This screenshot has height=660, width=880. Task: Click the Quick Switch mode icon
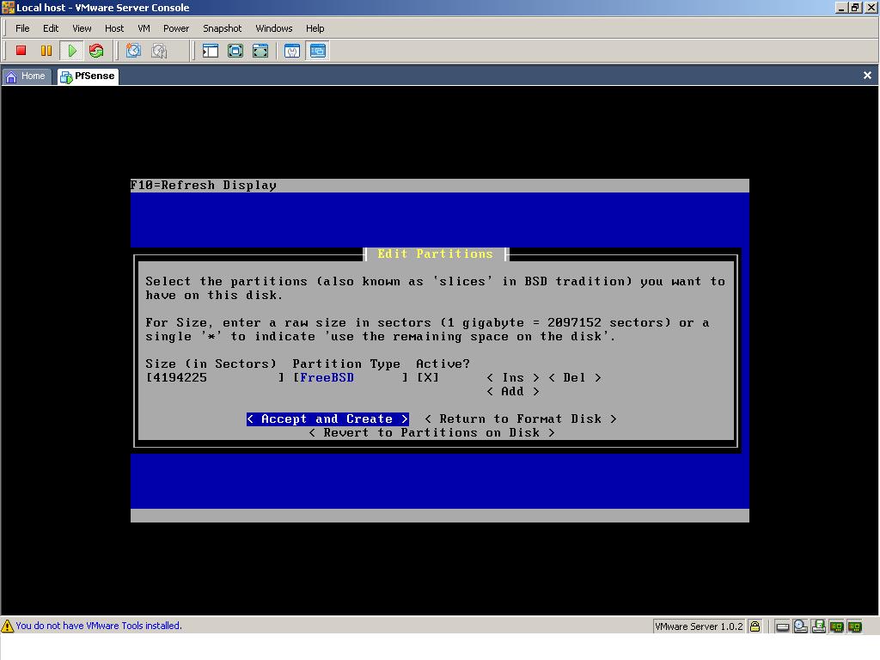(235, 51)
